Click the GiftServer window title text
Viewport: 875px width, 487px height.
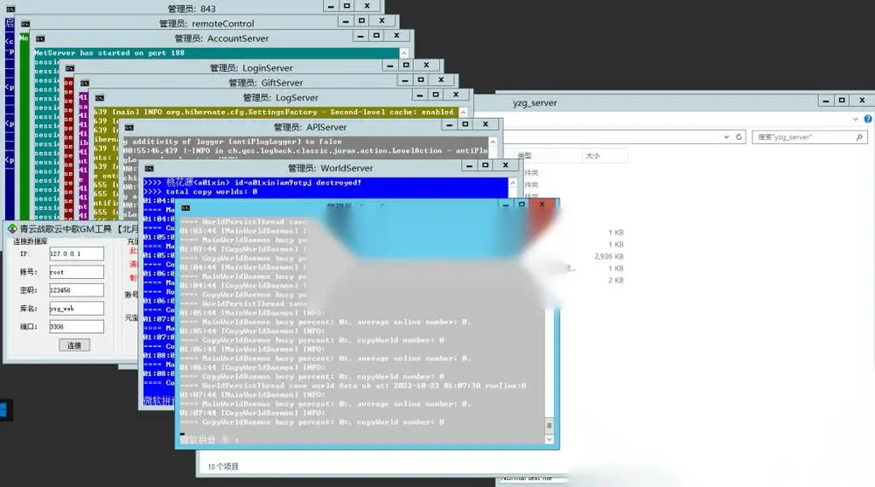[266, 82]
